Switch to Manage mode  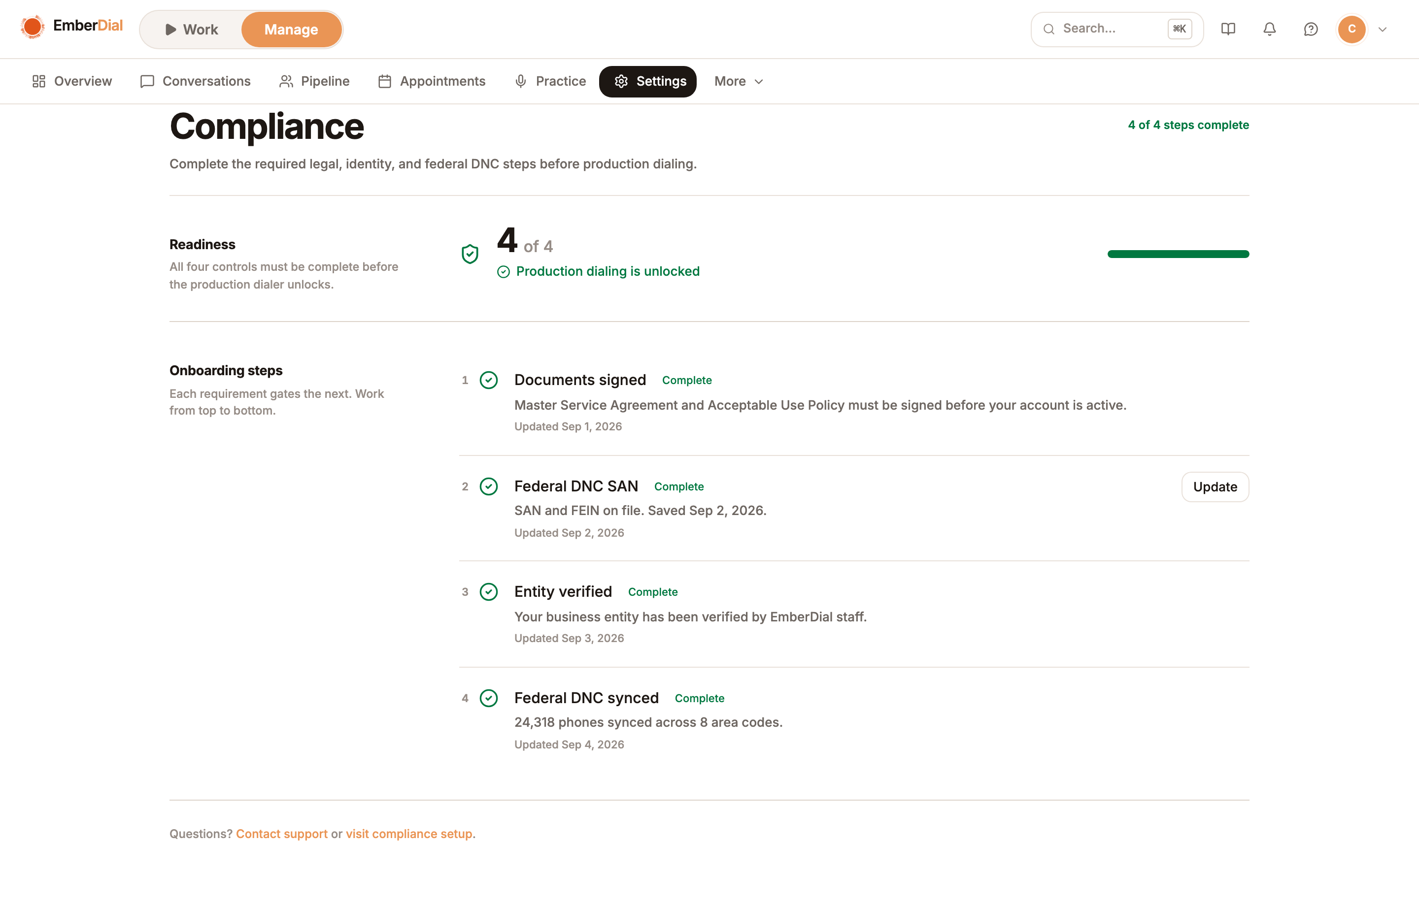[x=291, y=30]
